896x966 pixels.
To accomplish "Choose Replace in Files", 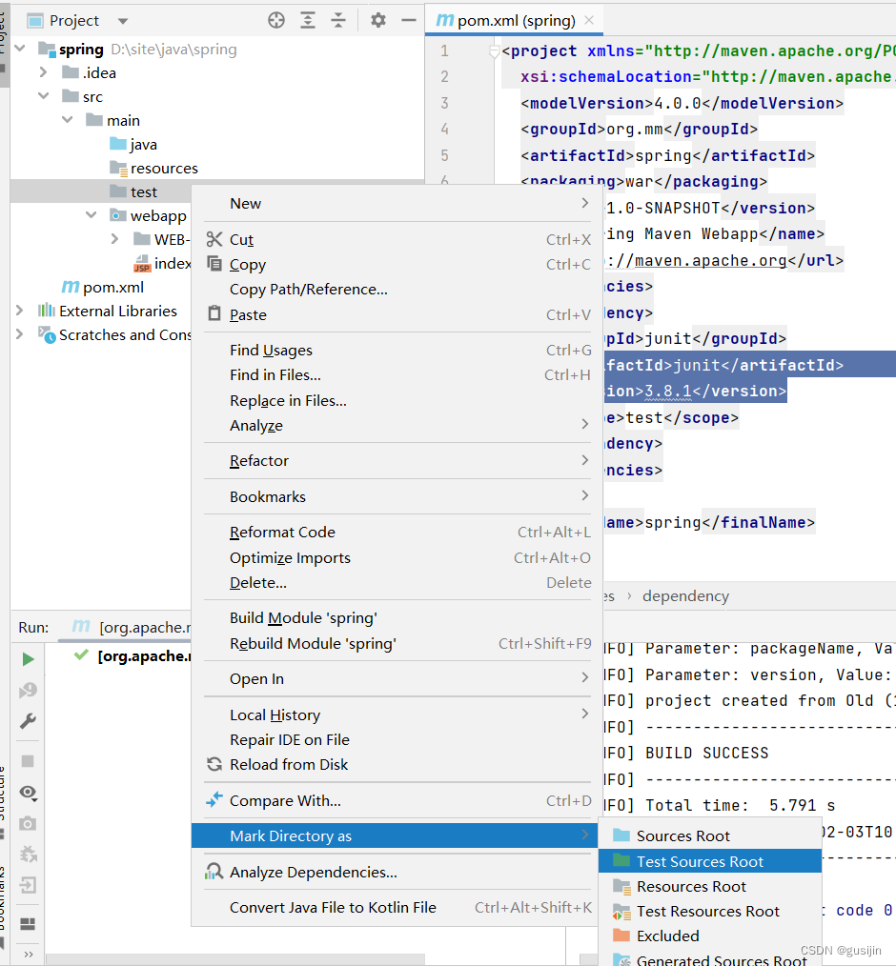I will (x=397, y=400).
